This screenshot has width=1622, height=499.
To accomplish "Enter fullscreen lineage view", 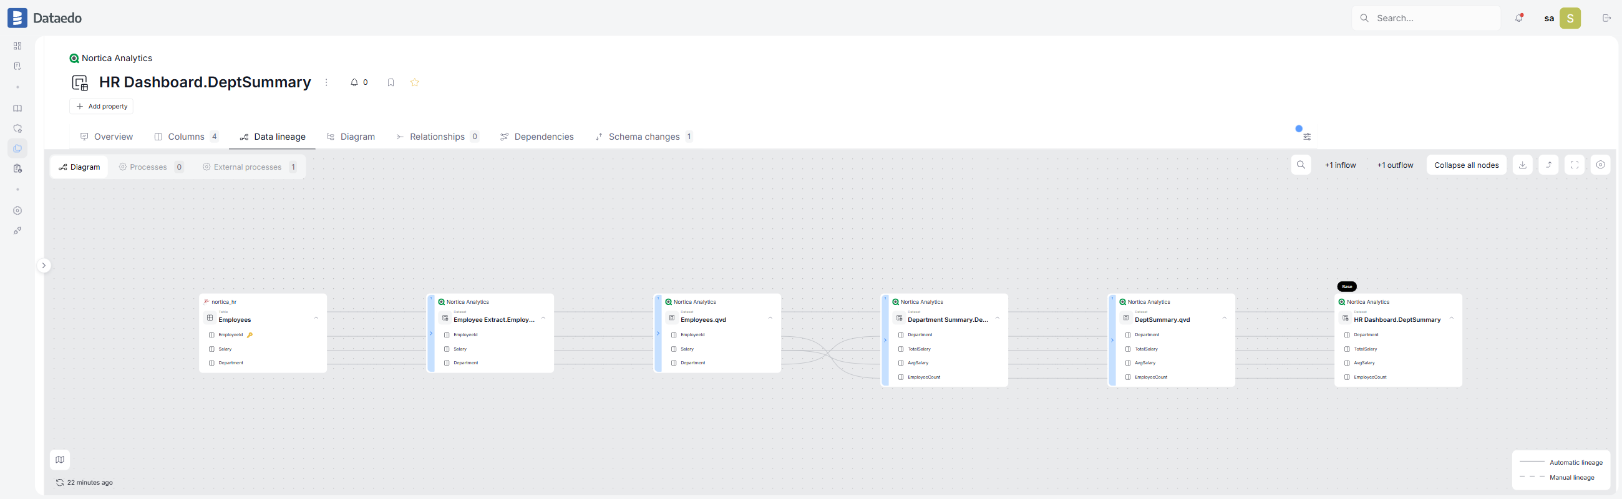I will pyautogui.click(x=1574, y=165).
